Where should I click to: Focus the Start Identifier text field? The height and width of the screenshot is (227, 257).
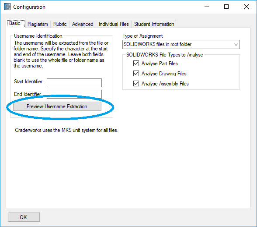[x=74, y=83]
